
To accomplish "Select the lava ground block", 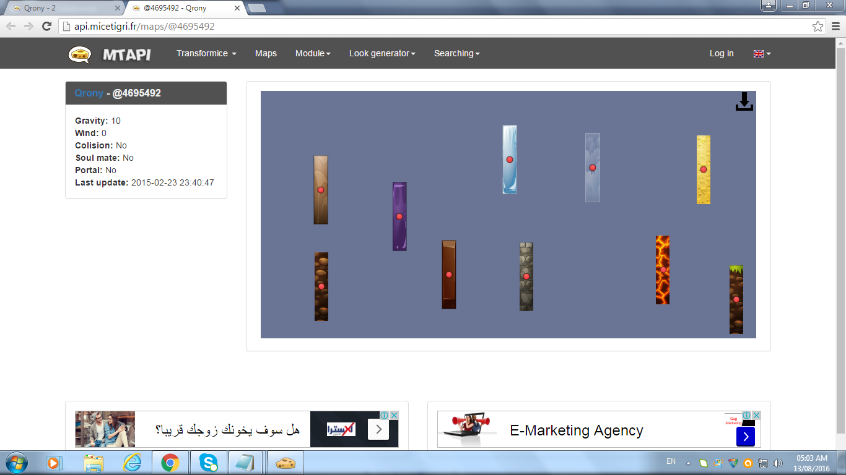I will (x=663, y=270).
